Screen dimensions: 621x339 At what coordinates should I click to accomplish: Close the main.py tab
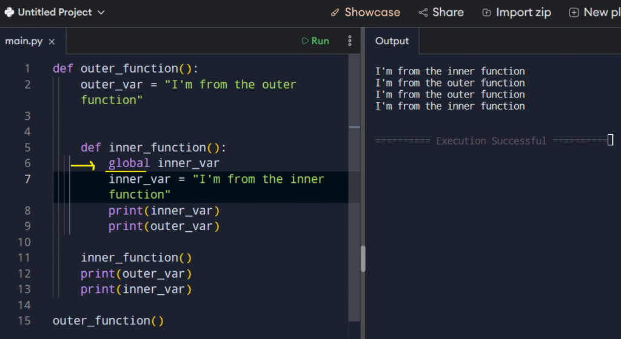[52, 42]
